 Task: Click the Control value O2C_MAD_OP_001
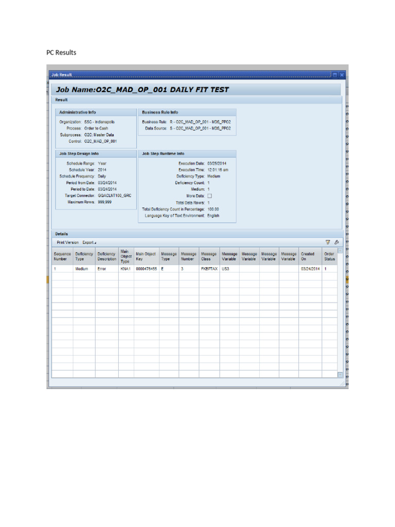(x=100, y=142)
